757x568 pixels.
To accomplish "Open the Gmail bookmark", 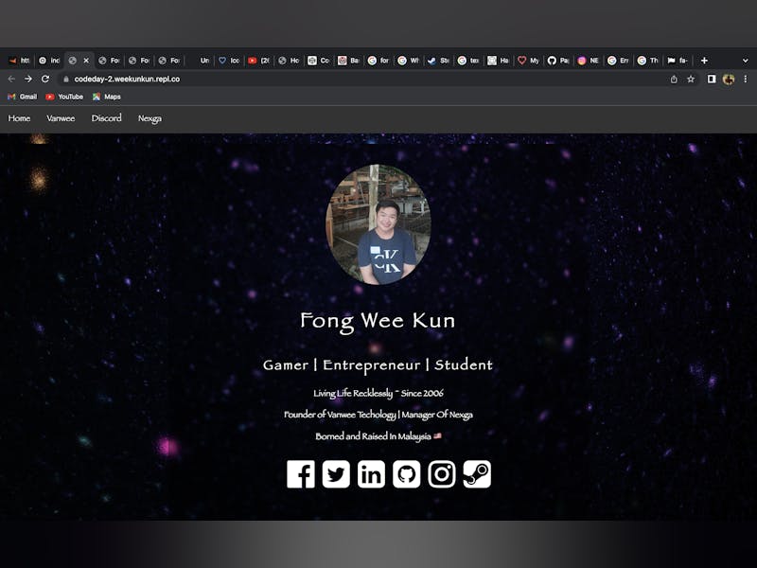I will coord(22,97).
